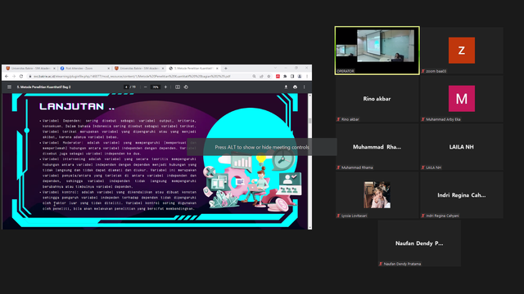The height and width of the screenshot is (294, 524).
Task: Go forward in the Chrome browser
Action: click(14, 76)
